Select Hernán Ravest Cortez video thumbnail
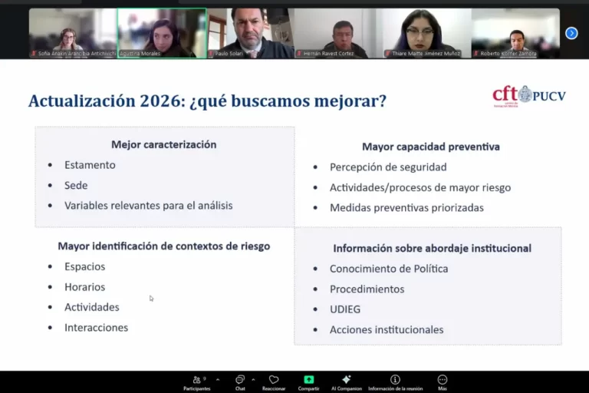 tap(338, 33)
